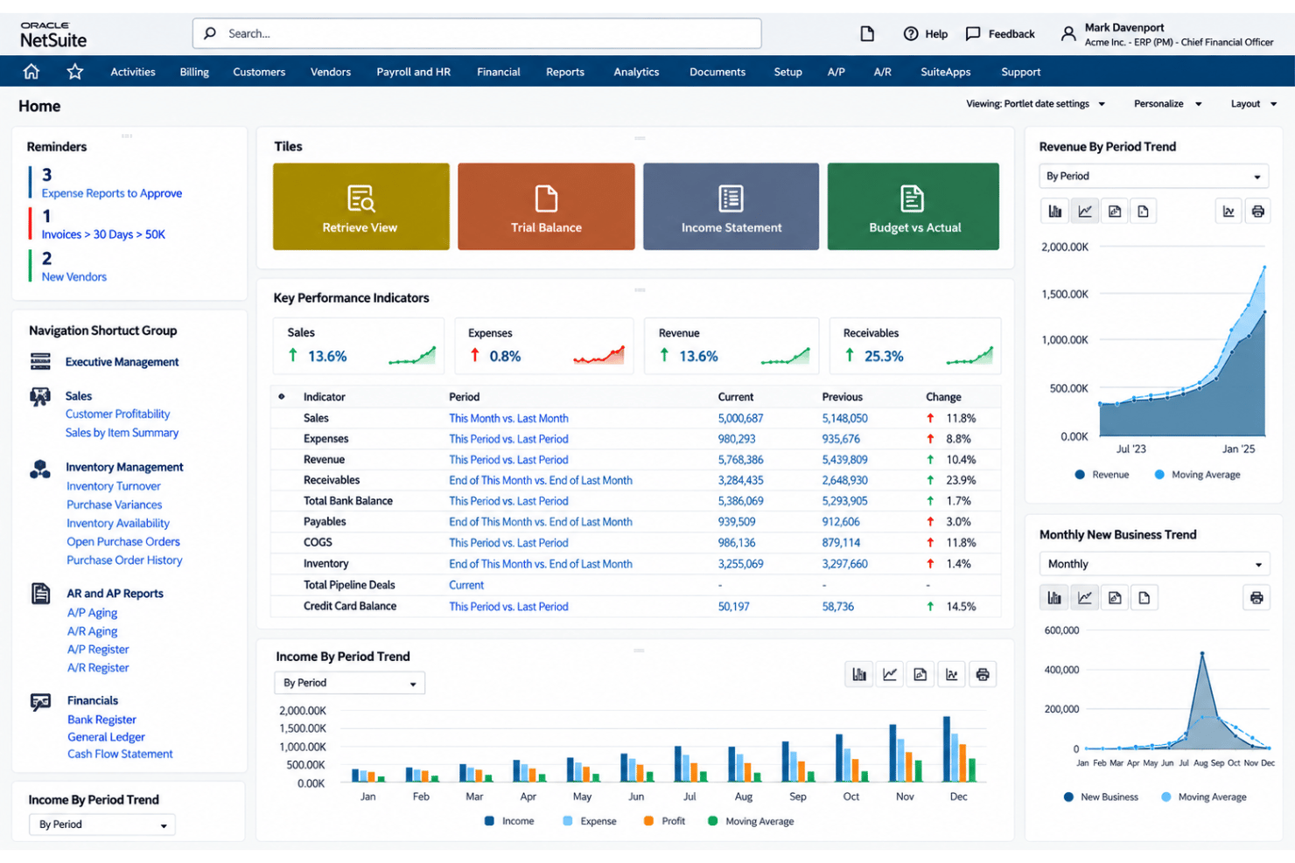
Task: Print the Monthly New Business Trend chart
Action: pos(1256,598)
